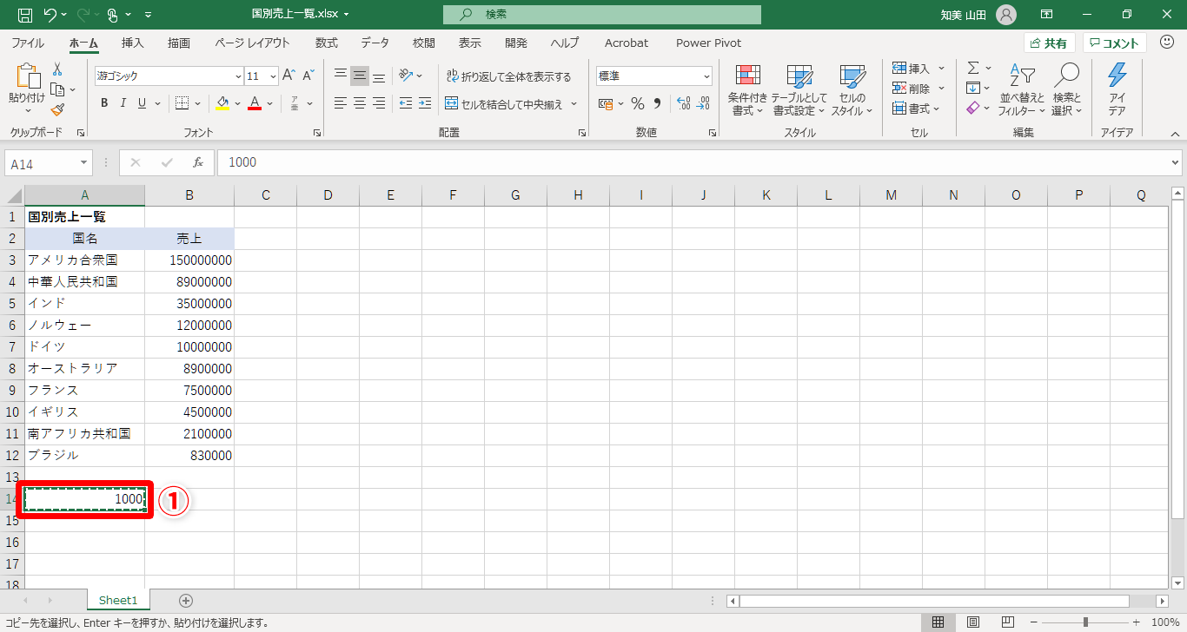The width and height of the screenshot is (1187, 632).
Task: Click the AutoSum sigma icon
Action: pyautogui.click(x=973, y=68)
